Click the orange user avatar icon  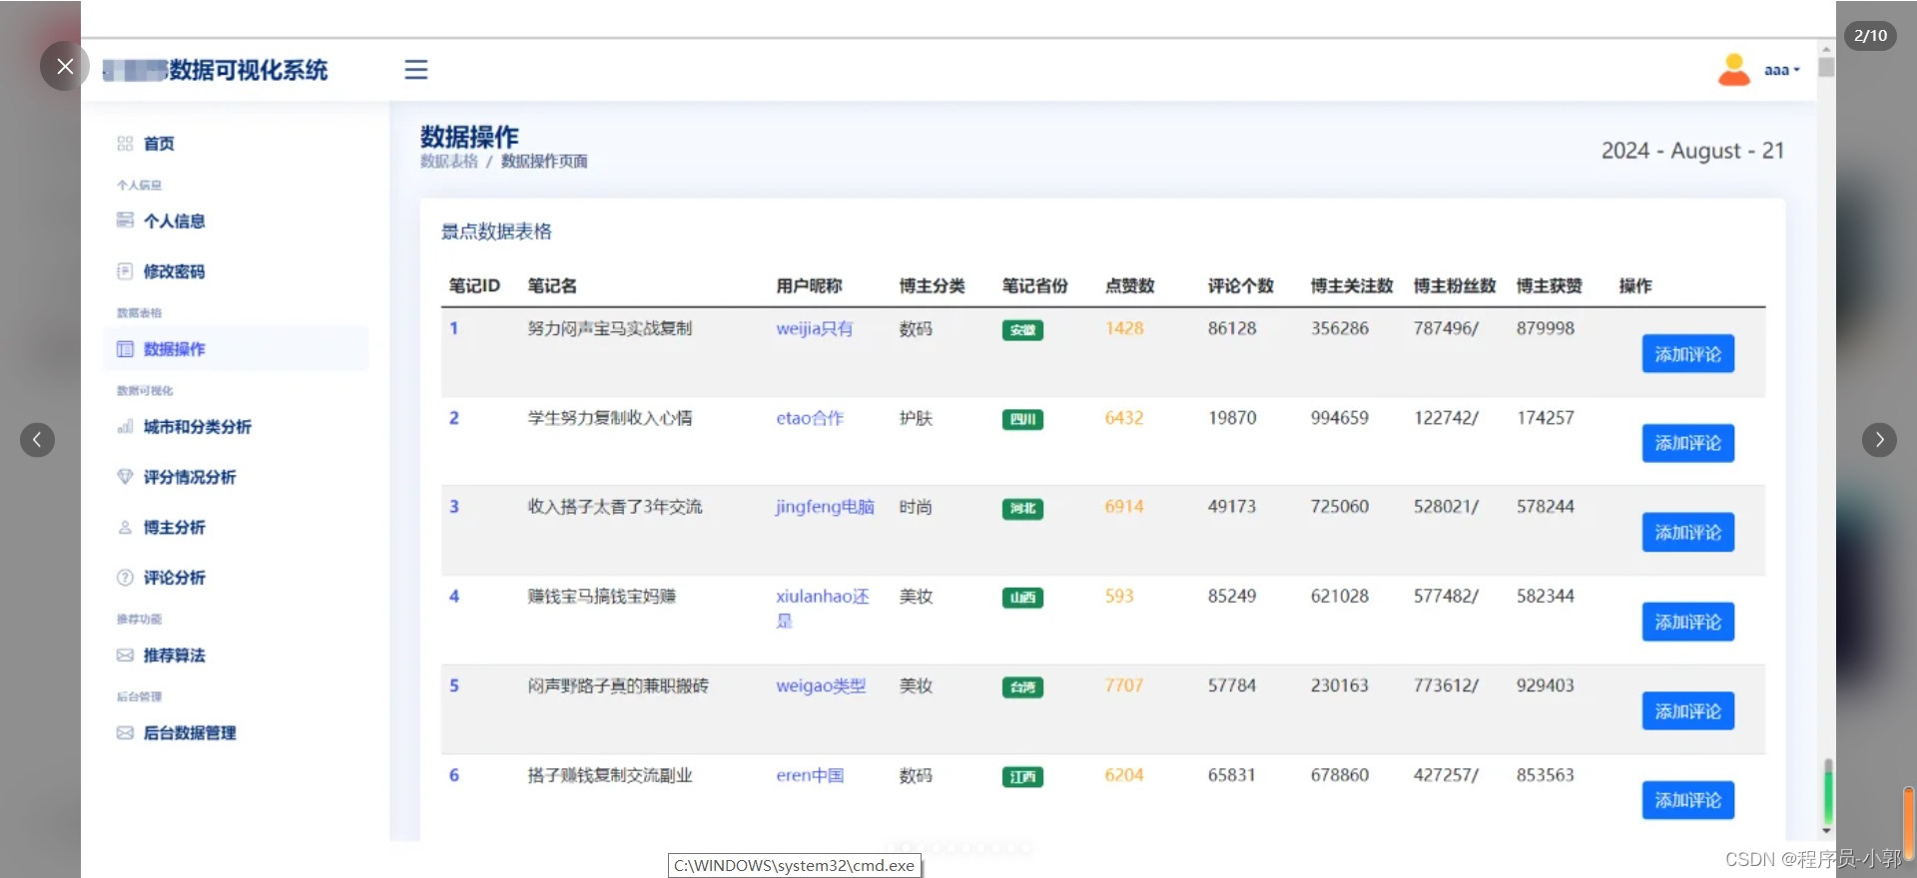[1734, 69]
